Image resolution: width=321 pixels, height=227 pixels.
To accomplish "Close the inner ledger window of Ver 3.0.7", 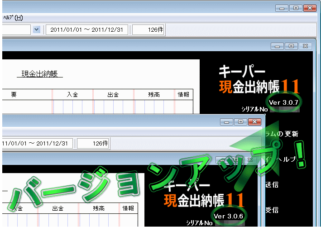I will [x=306, y=46].
